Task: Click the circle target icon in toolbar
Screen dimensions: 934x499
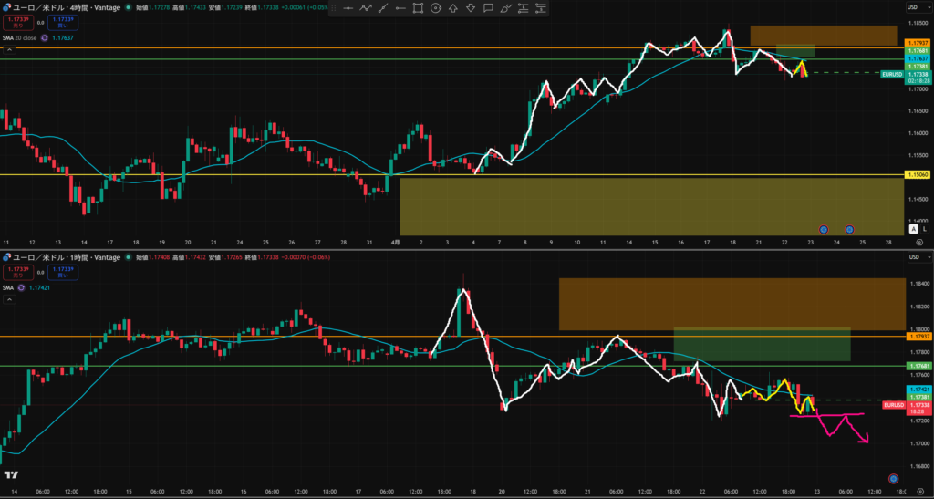Action: tap(436, 7)
